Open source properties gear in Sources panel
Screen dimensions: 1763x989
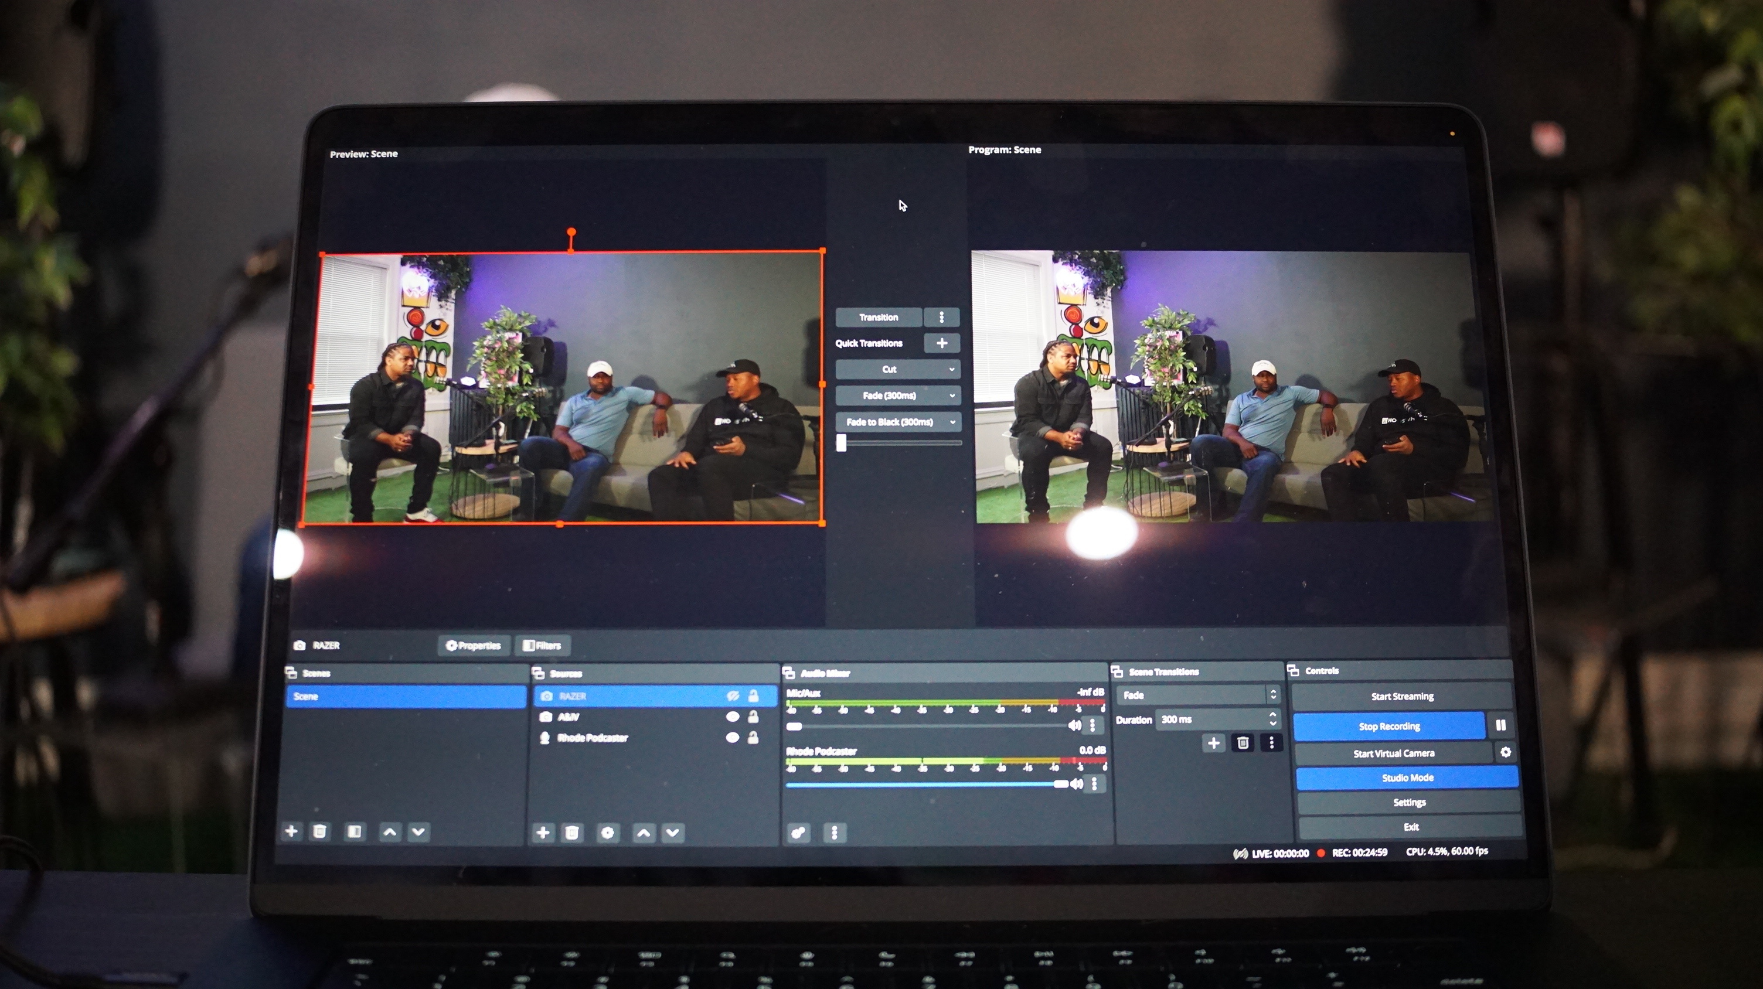607,833
